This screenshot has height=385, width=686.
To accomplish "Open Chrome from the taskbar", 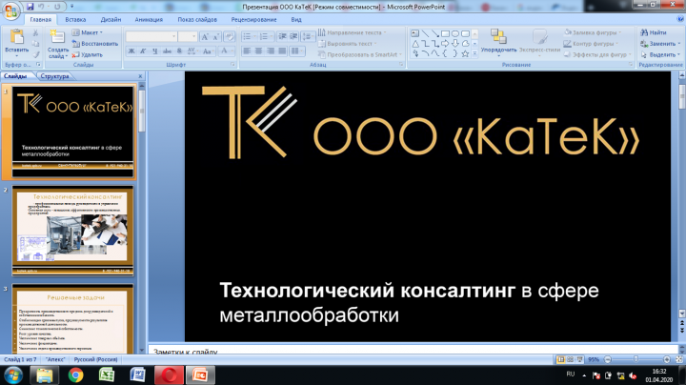I will coord(75,375).
